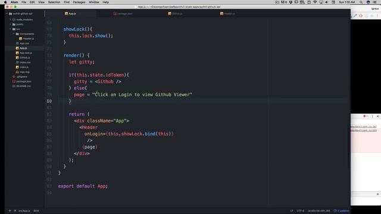
Task: Open the Window menu
Action: (x=94, y=2)
